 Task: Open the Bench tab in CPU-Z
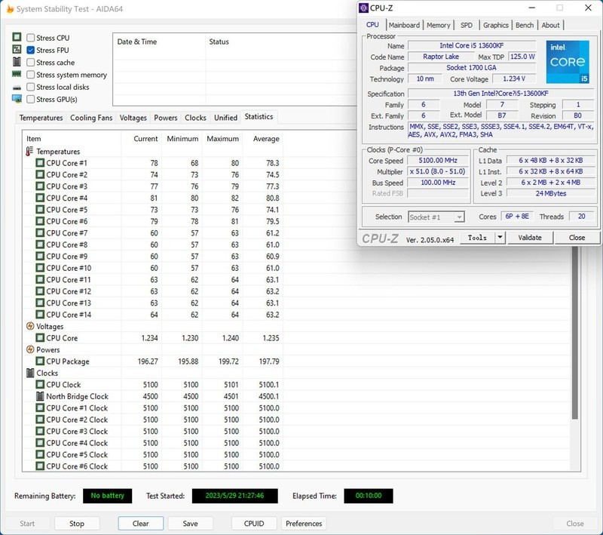[x=525, y=25]
